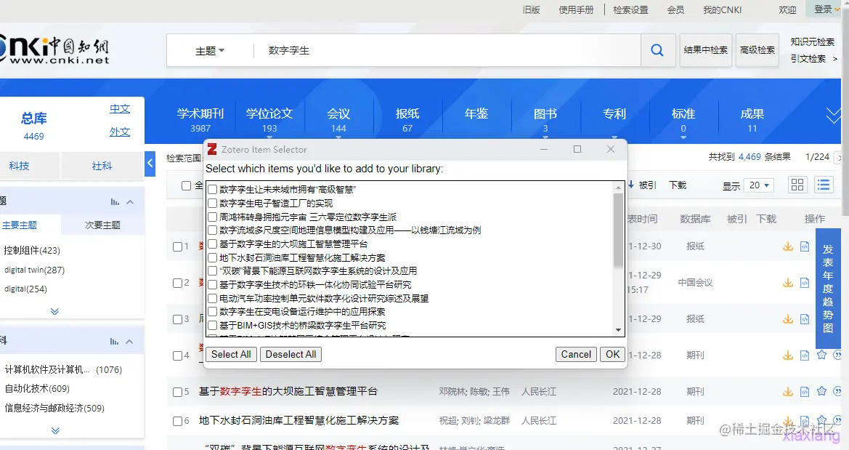This screenshot has height=450, width=849.
Task: Click Select All in Zotero selector
Action: tap(231, 354)
